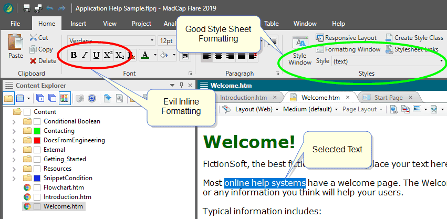Screen dimensions: 447x219
Task: Align paragraph right
Action: 230,56
